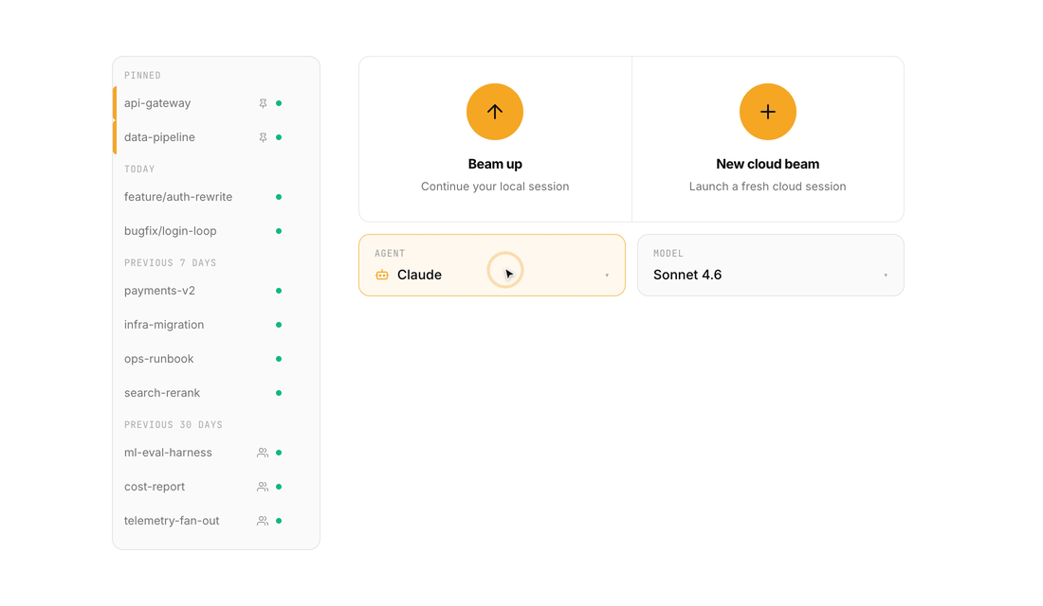Screen dimensions: 1043x606
Task: Click the green status dot on feature/auth-rewrite
Action: [x=279, y=197]
